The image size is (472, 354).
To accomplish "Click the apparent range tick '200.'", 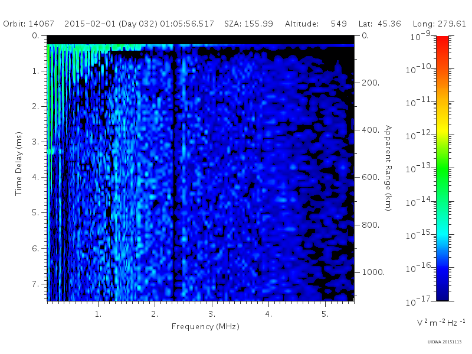I will pos(371,83).
